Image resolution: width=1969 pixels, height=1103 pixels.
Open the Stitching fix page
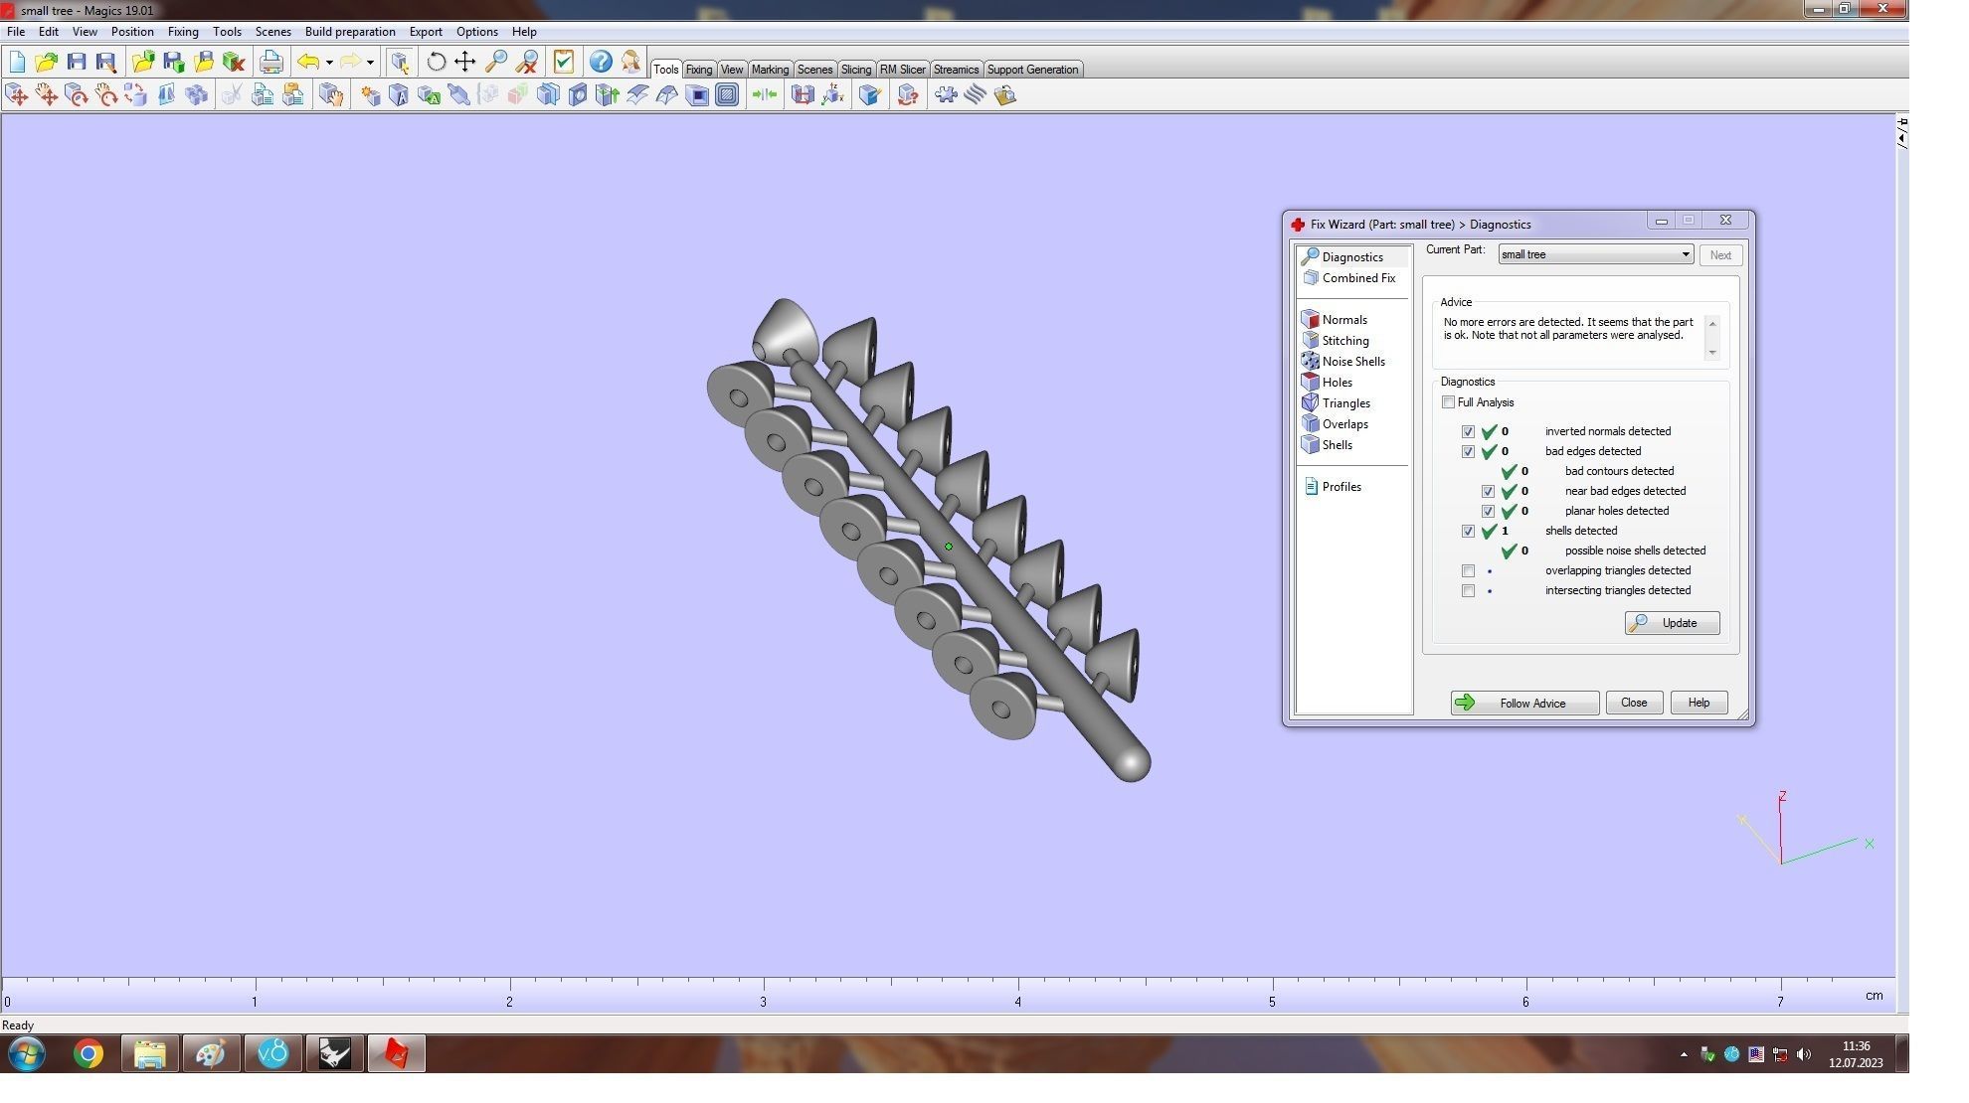1344,341
